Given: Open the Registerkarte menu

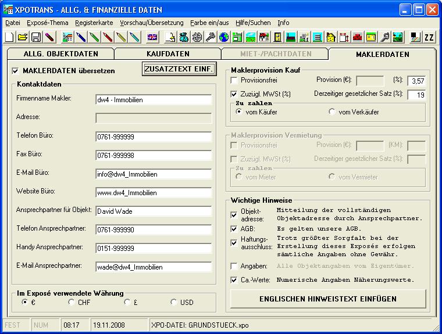Looking at the screenshot, I should pos(94,23).
